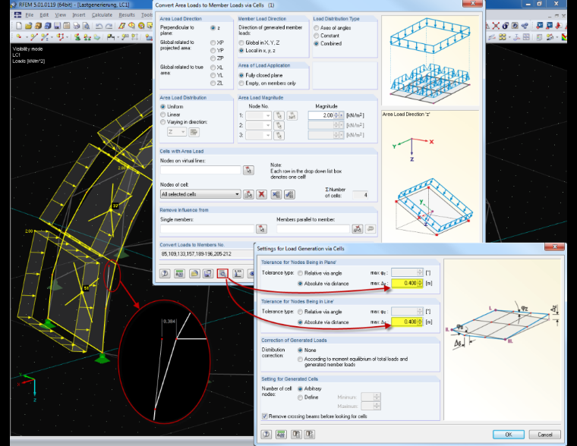Expand New Member tool dropdown arrow
The image size is (577, 446).
52,37
